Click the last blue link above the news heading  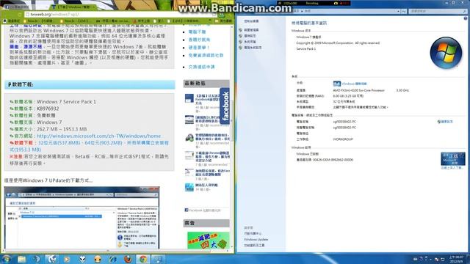click(201, 67)
